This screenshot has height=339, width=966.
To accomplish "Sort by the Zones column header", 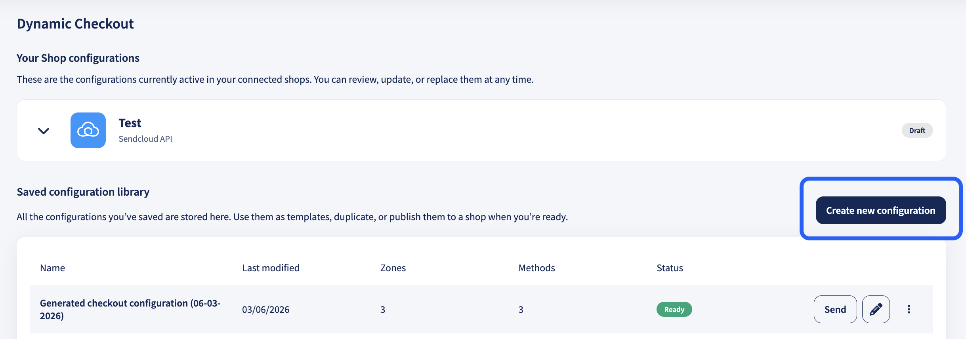I will (393, 268).
